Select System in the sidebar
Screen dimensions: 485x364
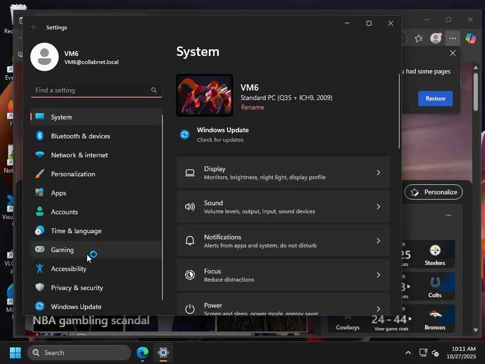tap(96, 117)
